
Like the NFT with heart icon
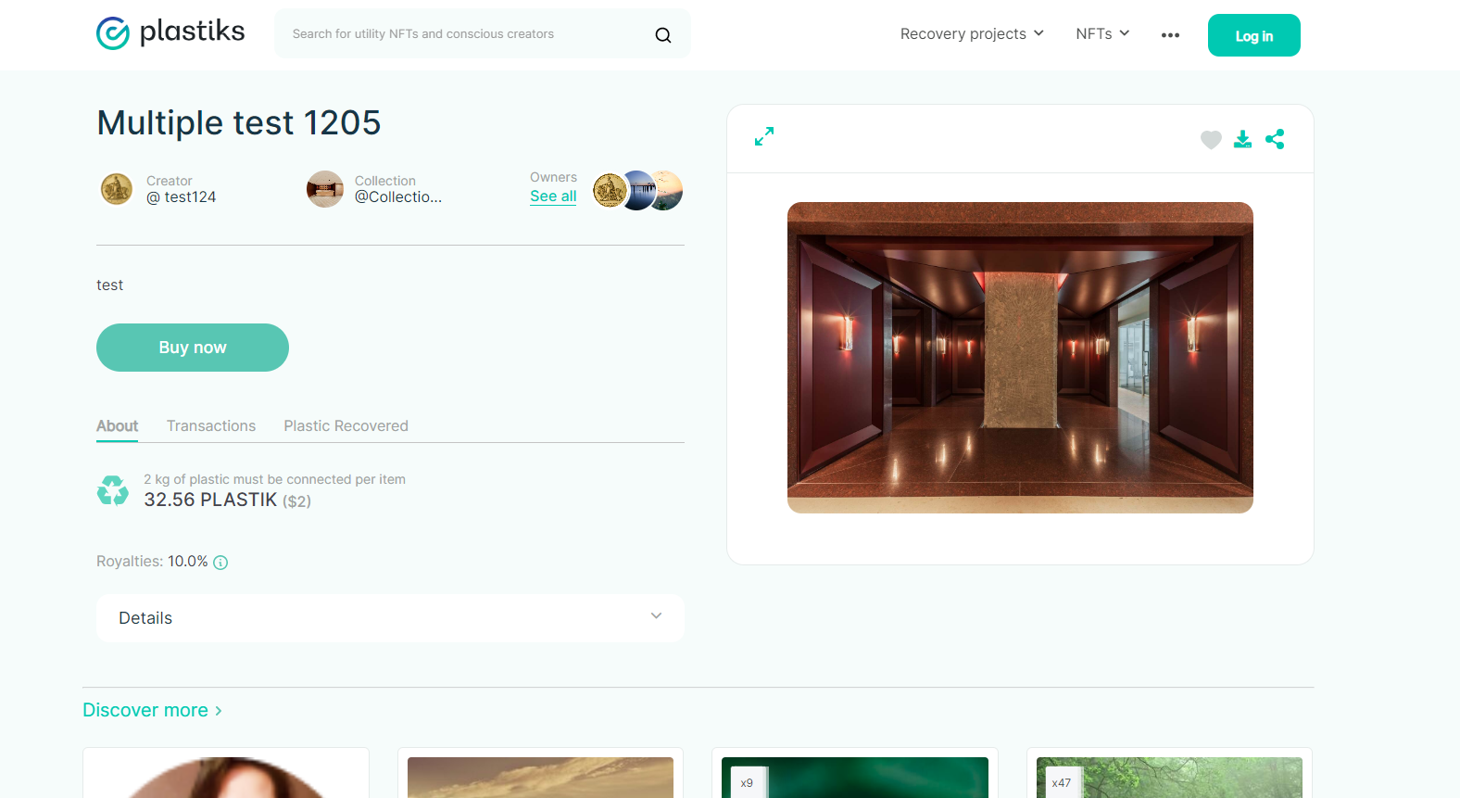pos(1211,140)
